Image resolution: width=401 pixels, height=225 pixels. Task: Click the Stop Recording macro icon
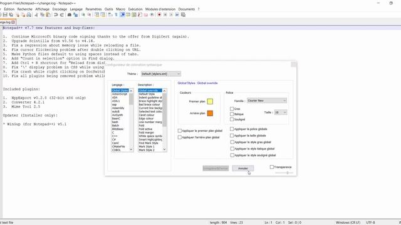pyautogui.click(x=165, y=15)
